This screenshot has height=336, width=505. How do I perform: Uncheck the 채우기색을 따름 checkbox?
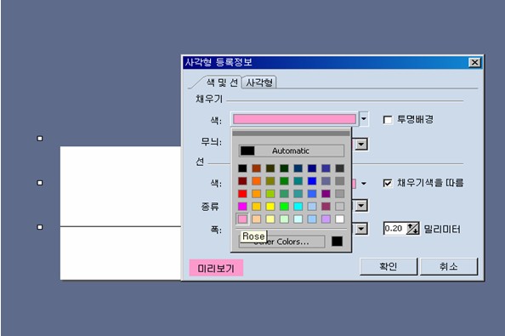(x=388, y=183)
